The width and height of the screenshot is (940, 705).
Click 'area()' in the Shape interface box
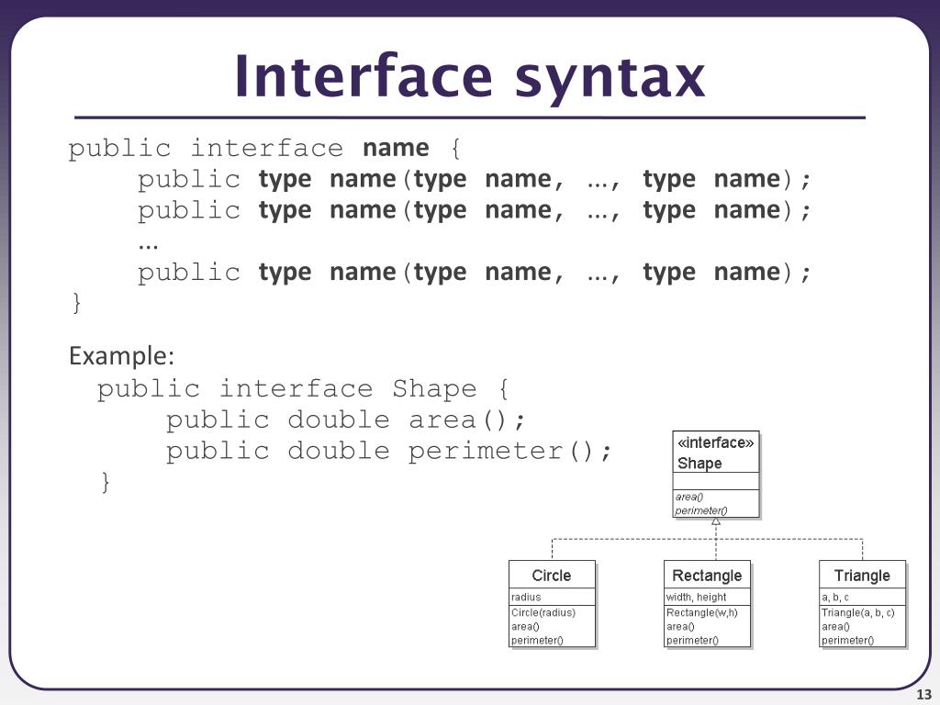pyautogui.click(x=689, y=497)
